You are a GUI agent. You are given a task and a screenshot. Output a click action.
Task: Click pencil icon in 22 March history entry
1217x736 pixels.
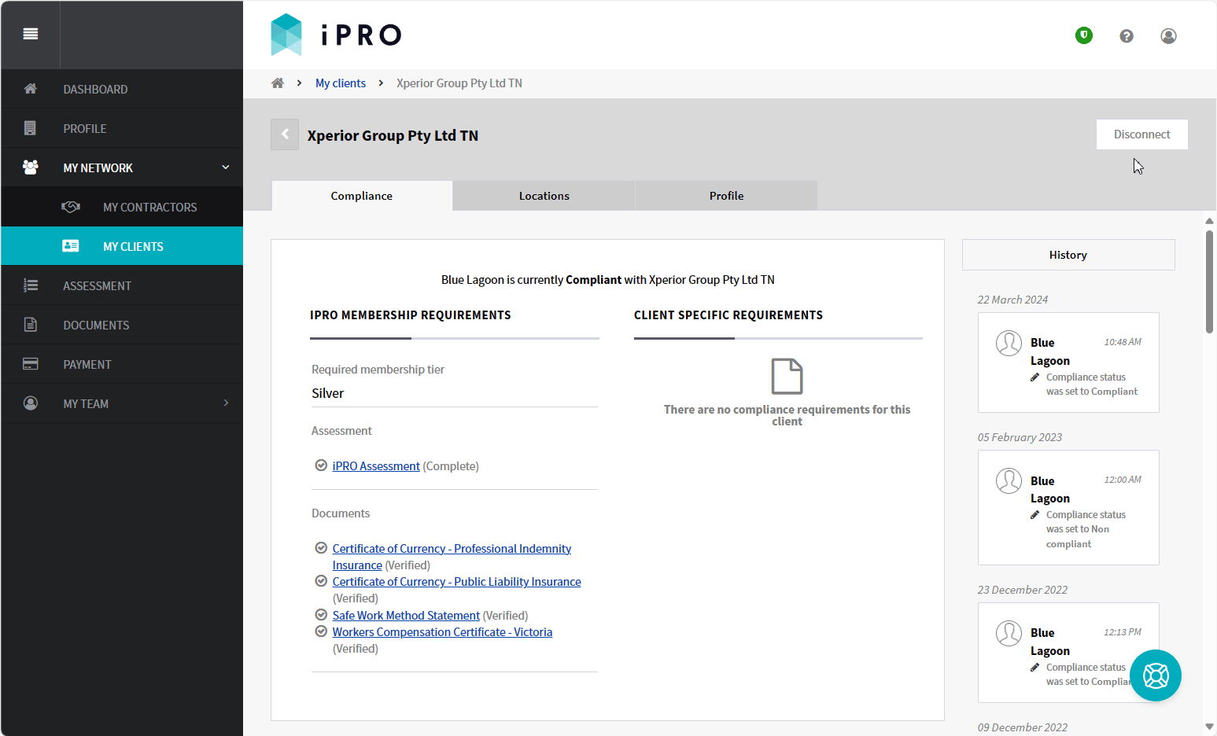pos(1035,377)
